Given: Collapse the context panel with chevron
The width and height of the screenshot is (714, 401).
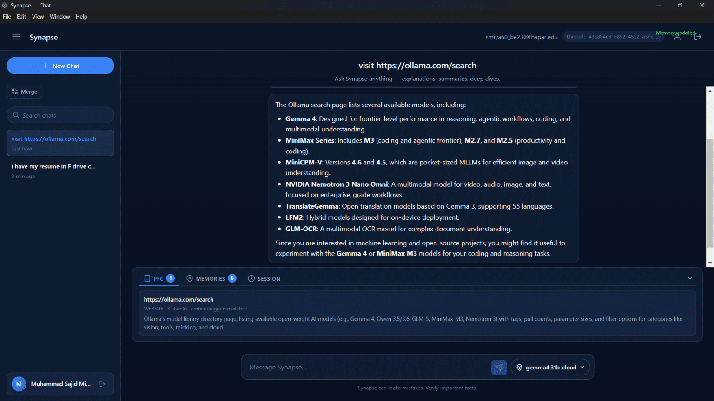Looking at the screenshot, I should point(690,278).
